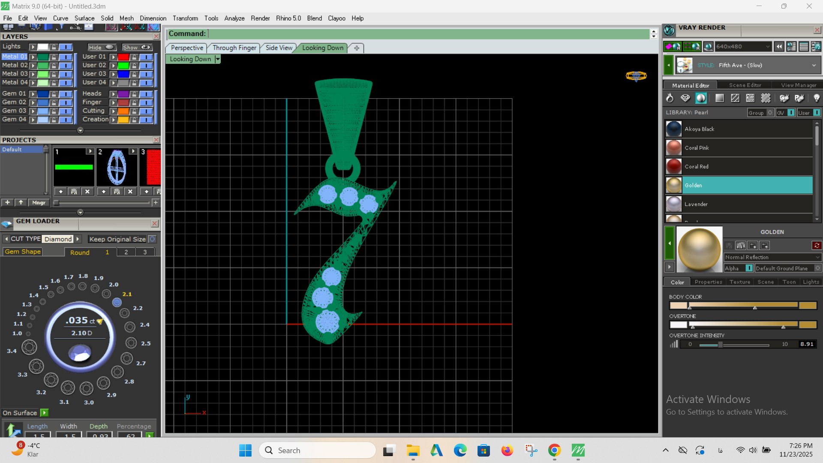Click the viewport layout icon in top-left toolbar
823x463 pixels.
click(8, 27)
